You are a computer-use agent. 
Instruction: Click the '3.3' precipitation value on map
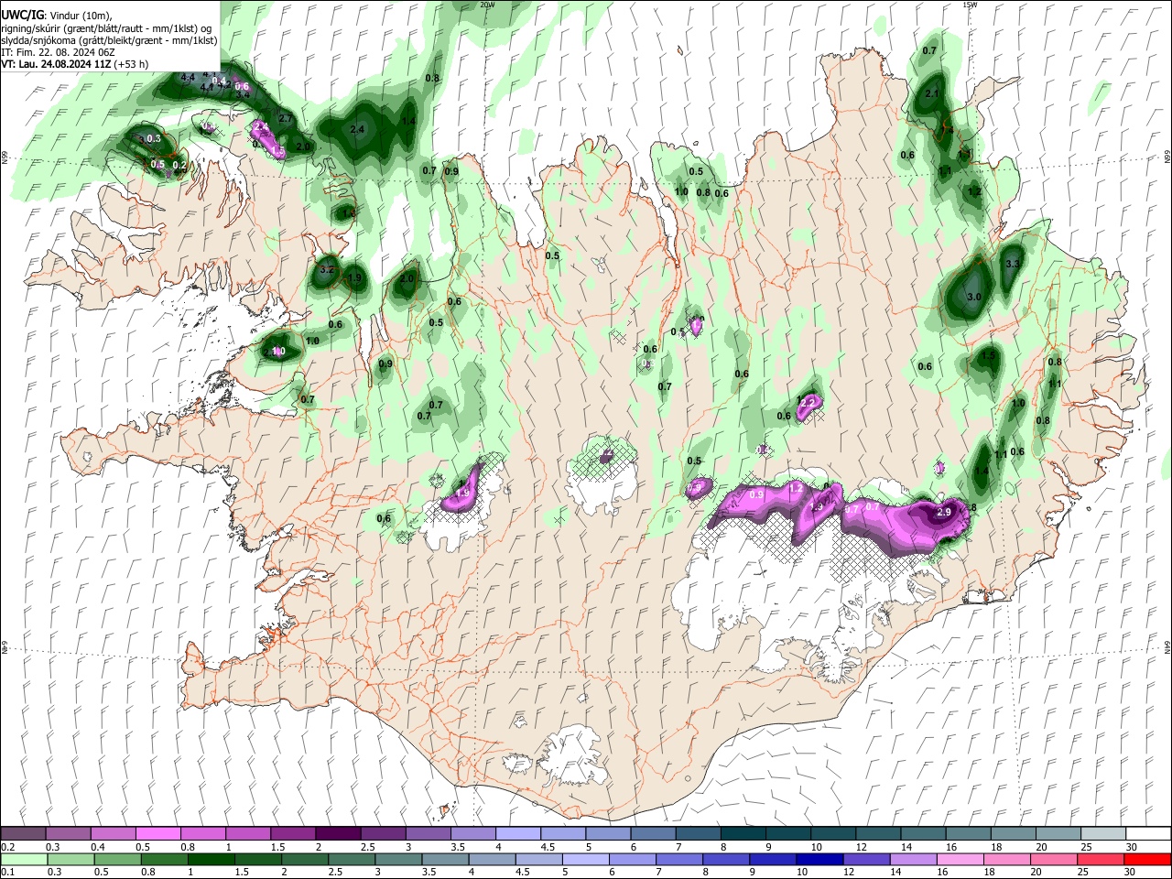coord(1013,264)
